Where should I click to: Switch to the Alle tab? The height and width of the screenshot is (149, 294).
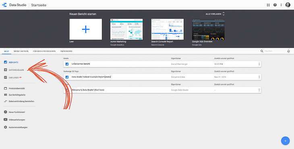(x=6, y=51)
